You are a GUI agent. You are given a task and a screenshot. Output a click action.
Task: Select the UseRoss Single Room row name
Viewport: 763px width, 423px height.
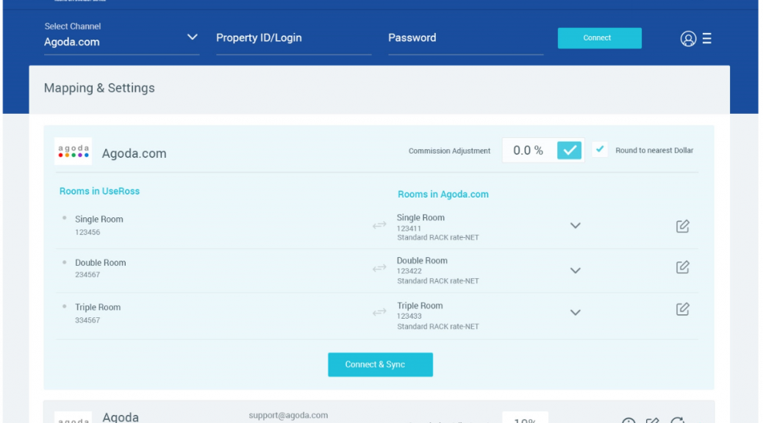[x=98, y=220]
